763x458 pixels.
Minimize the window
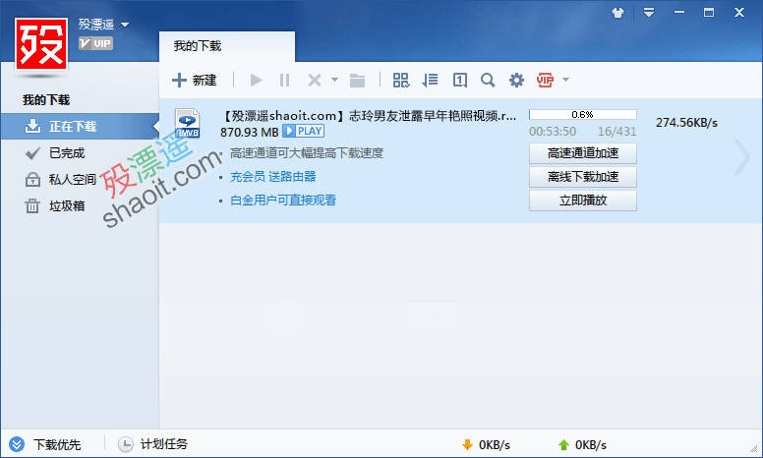[x=679, y=13]
